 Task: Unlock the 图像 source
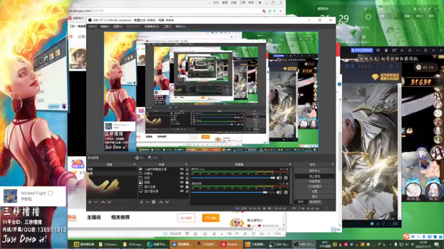point(187,183)
